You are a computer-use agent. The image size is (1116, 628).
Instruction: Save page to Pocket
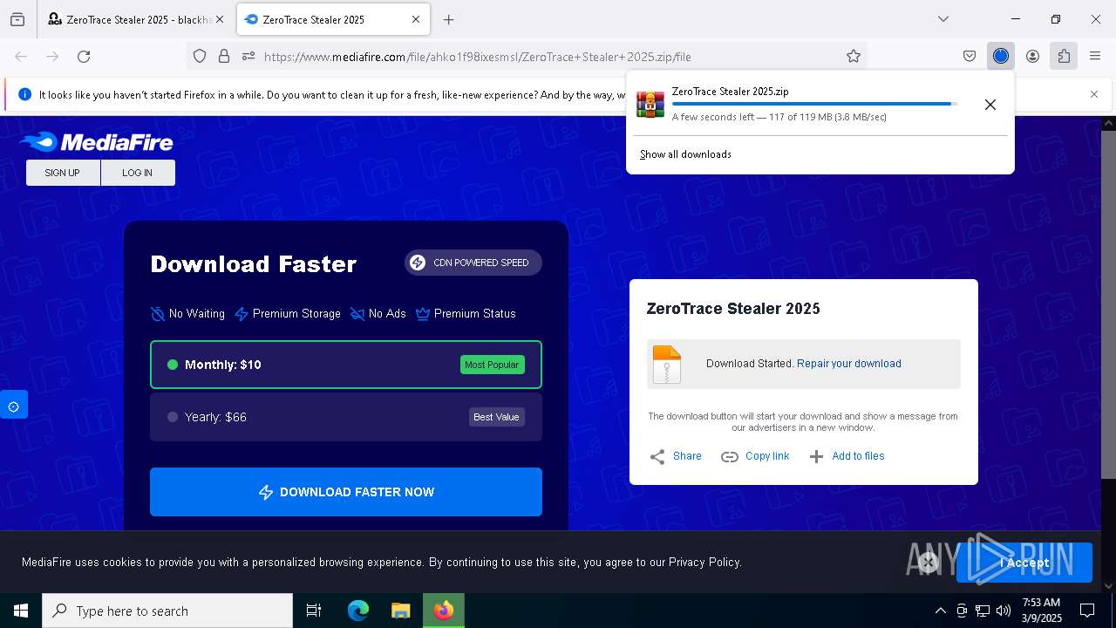[x=970, y=57]
